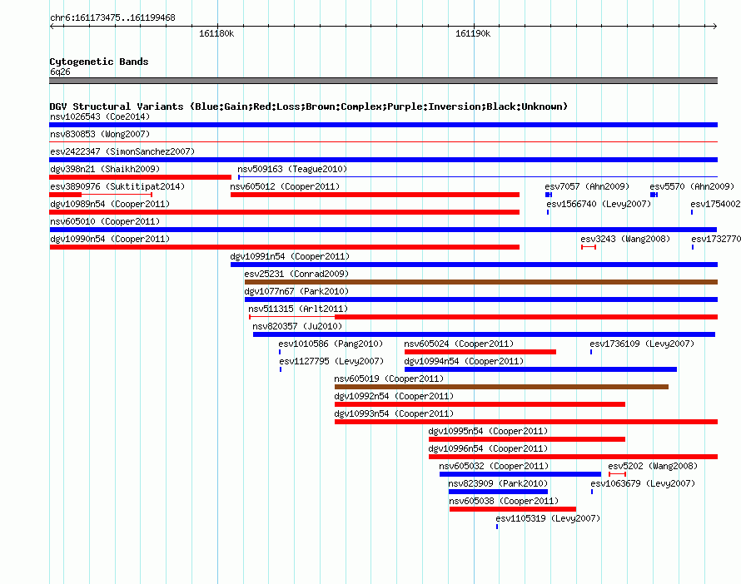The height and width of the screenshot is (584, 741).
Task: Click the esv3243 (Wang2008) label
Action: (x=625, y=239)
